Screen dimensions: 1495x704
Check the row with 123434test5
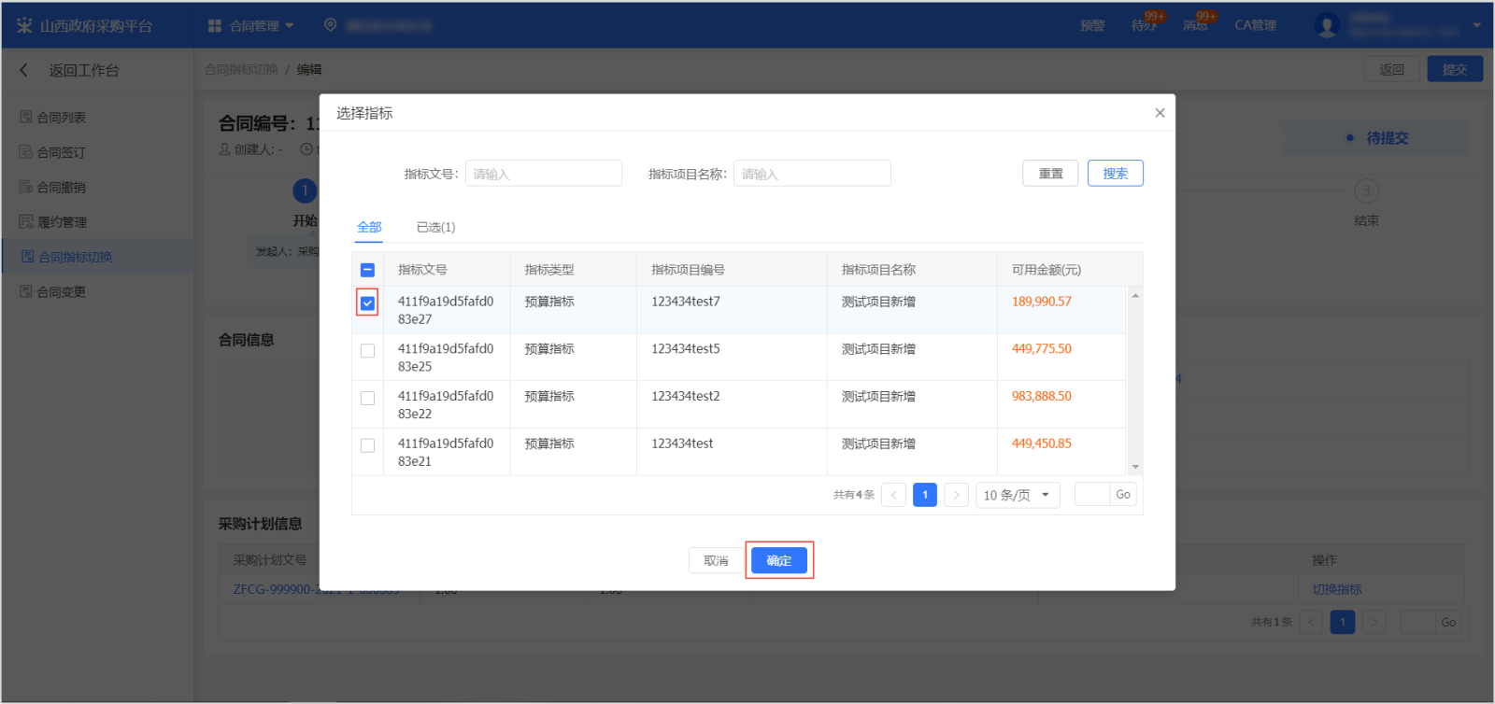(367, 351)
